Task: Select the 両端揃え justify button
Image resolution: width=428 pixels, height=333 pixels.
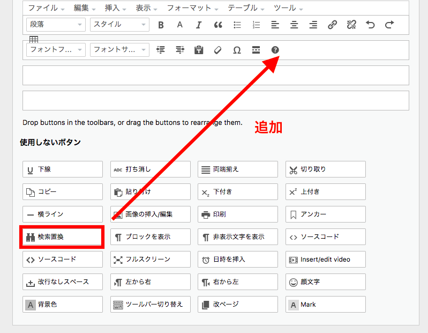Action: [x=238, y=169]
